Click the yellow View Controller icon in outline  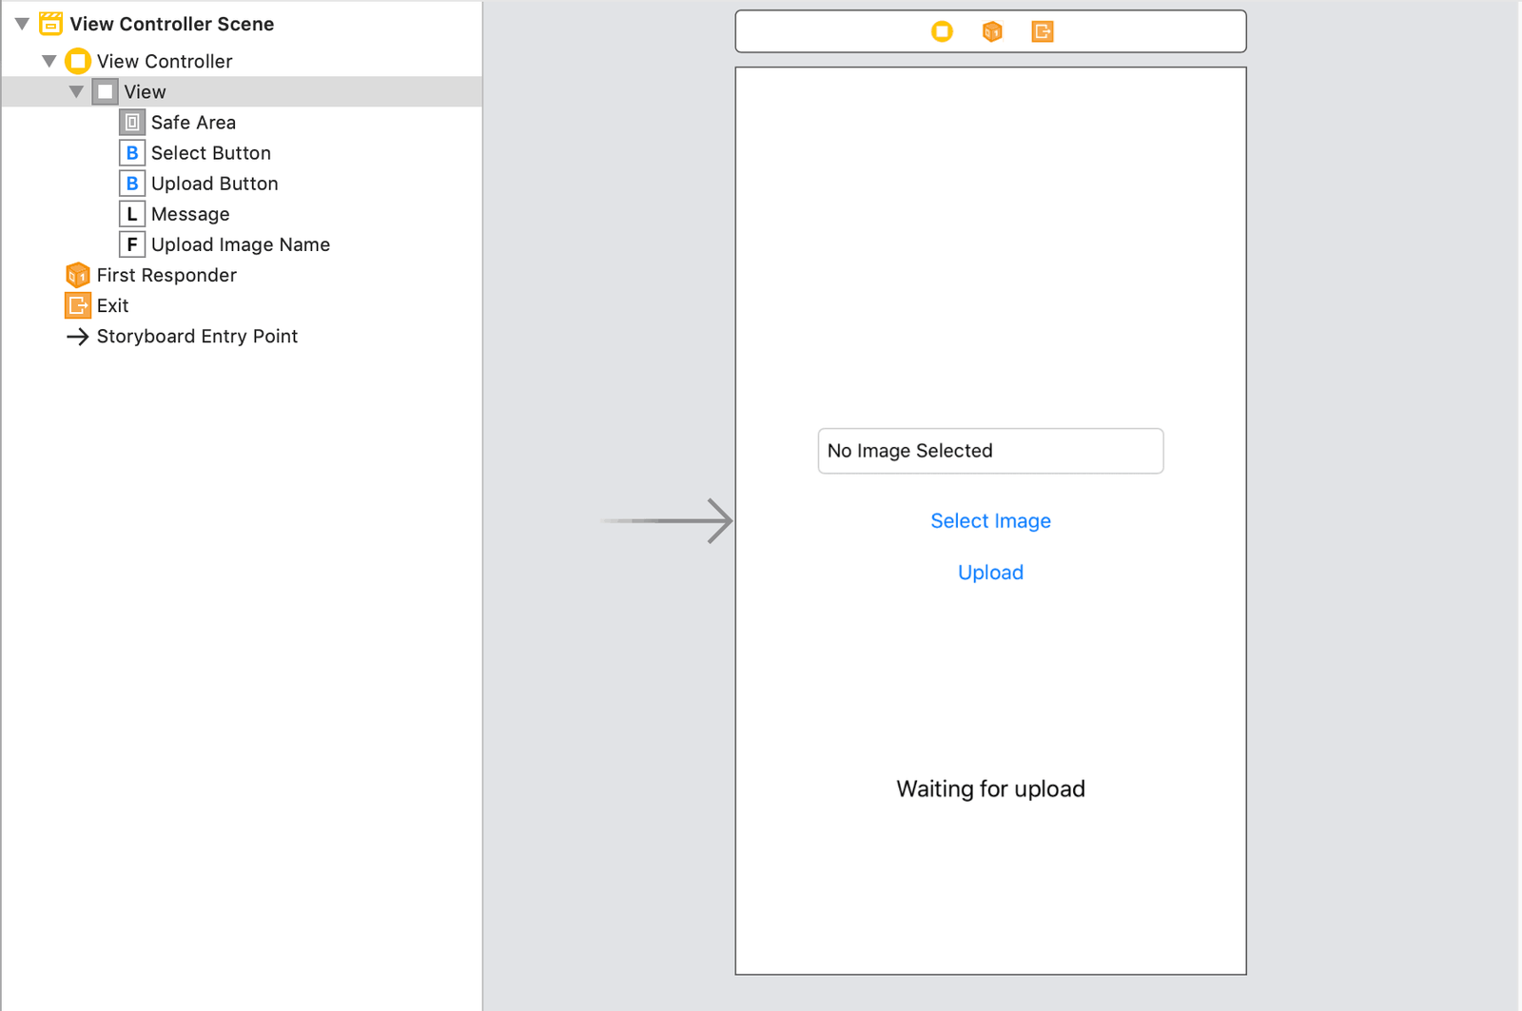click(x=78, y=62)
